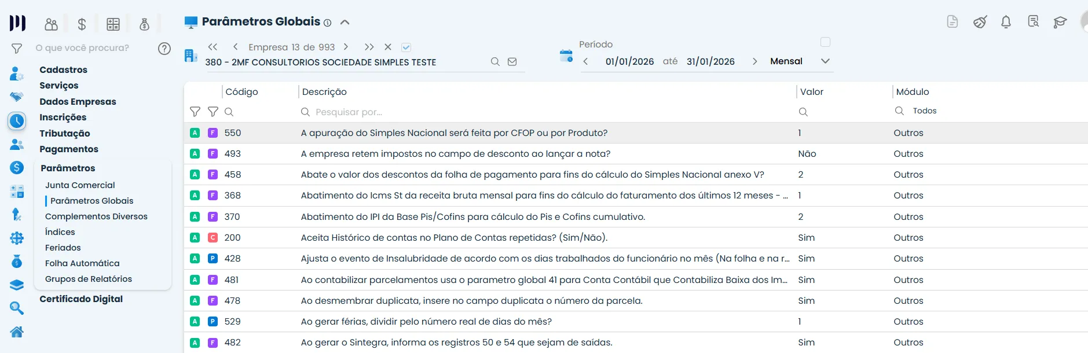Open the Inscrições menu

click(x=63, y=117)
